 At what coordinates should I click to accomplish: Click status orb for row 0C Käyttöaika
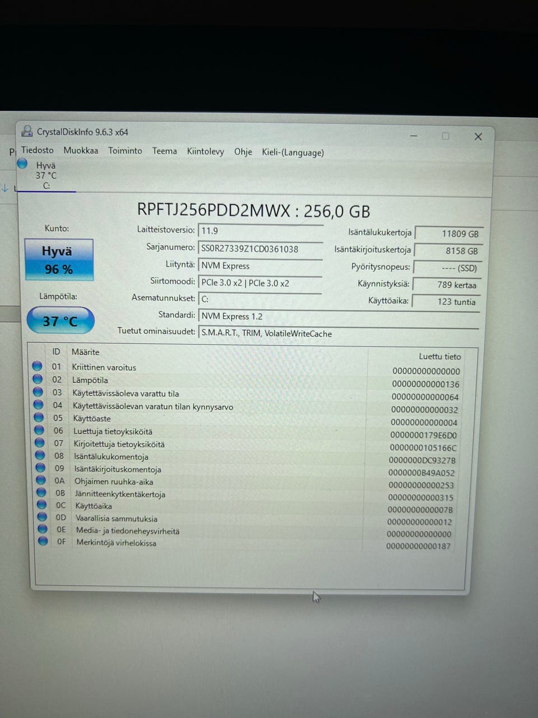click(42, 504)
